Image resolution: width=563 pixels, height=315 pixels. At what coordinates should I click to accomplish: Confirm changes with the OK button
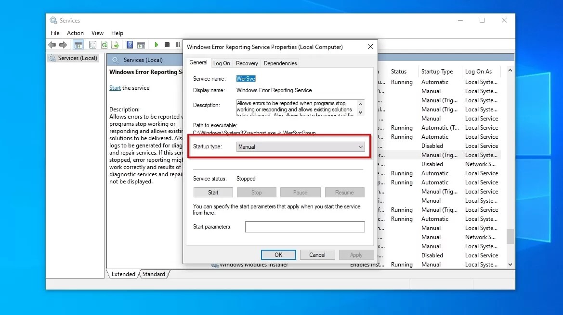pos(278,254)
